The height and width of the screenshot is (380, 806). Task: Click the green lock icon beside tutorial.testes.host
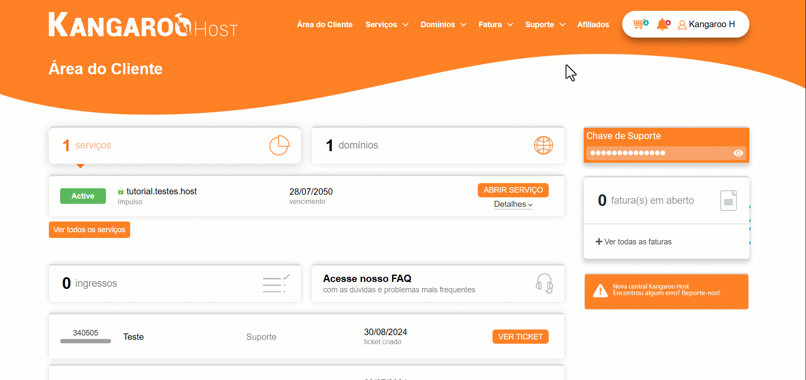pos(121,191)
